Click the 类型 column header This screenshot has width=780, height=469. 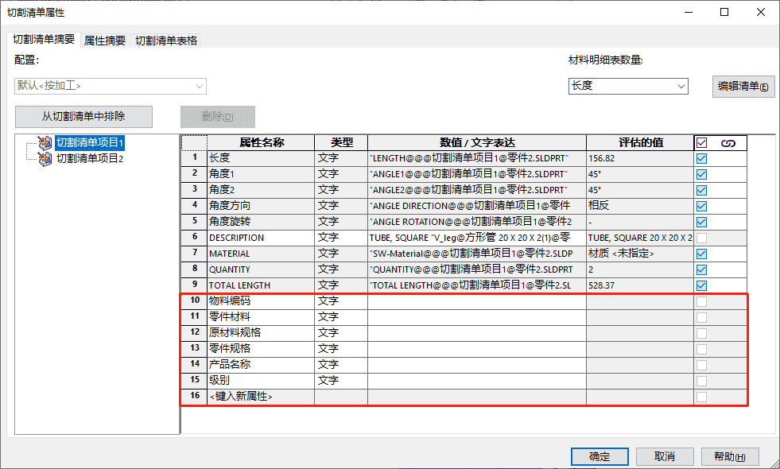pos(341,143)
